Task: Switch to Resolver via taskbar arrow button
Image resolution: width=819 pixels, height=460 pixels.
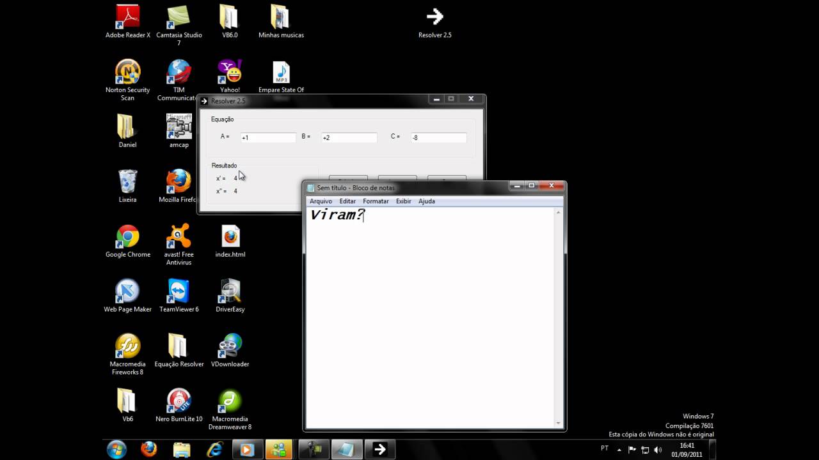Action: click(x=380, y=450)
